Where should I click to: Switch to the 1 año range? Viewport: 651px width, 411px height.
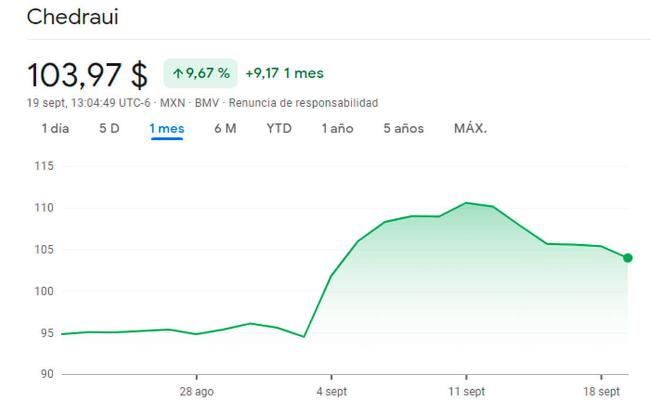(x=337, y=129)
